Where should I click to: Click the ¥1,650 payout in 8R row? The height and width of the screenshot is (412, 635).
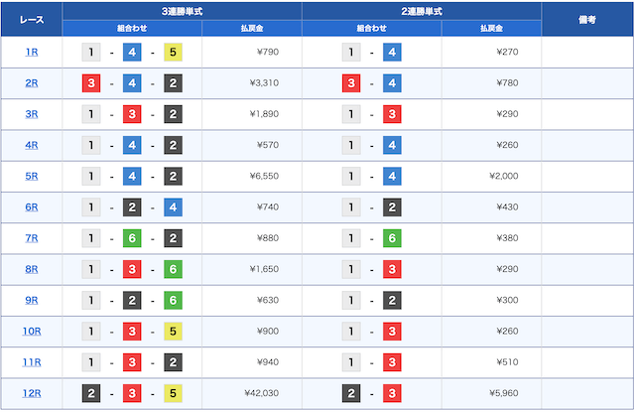pos(264,269)
